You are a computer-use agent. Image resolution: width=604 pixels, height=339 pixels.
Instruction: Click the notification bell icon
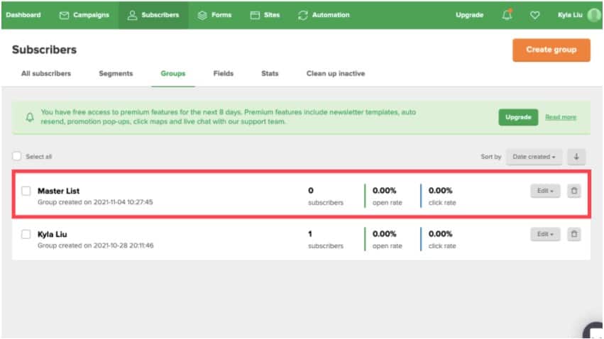click(x=507, y=15)
